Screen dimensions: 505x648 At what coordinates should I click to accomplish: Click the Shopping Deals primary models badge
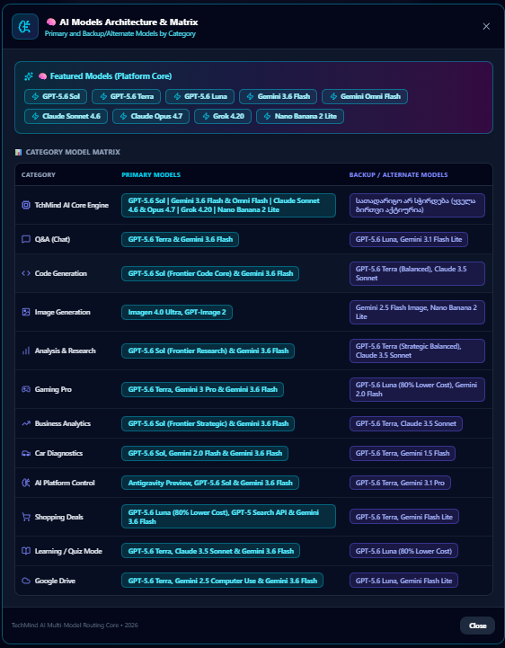[x=228, y=517]
